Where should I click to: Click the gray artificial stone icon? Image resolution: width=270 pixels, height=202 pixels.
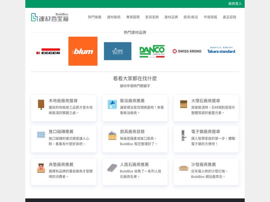point(112,168)
